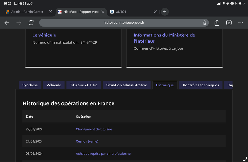248x162 pixels.
Task: Open the Cession (vente) operation link
Action: pos(87,141)
